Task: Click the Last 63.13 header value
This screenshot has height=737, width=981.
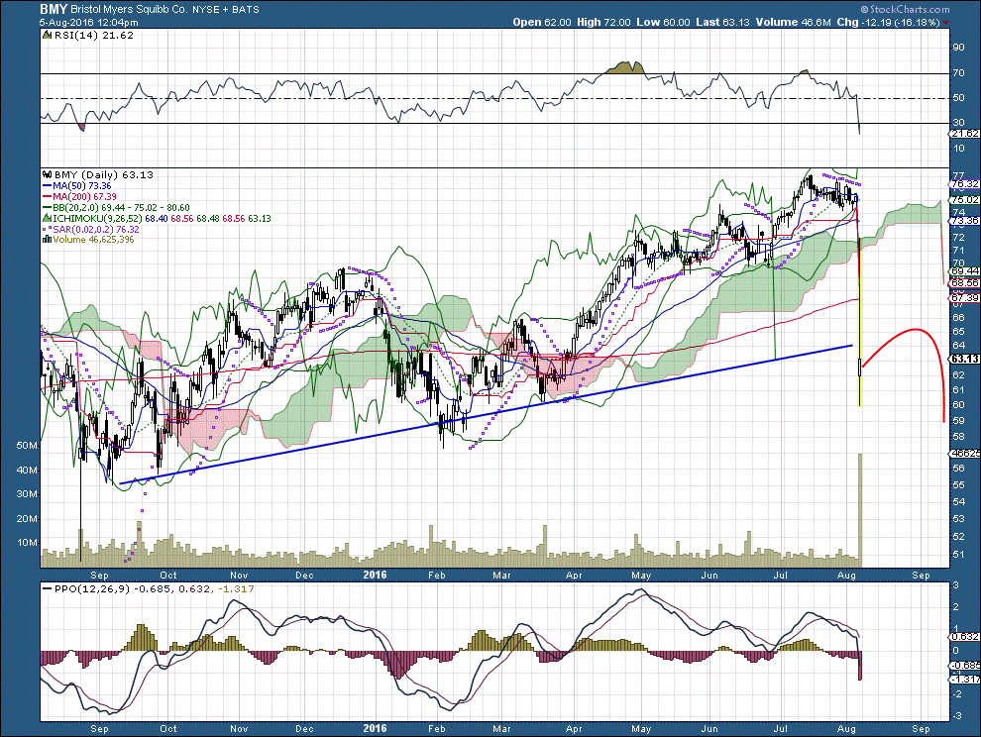Action: (722, 22)
